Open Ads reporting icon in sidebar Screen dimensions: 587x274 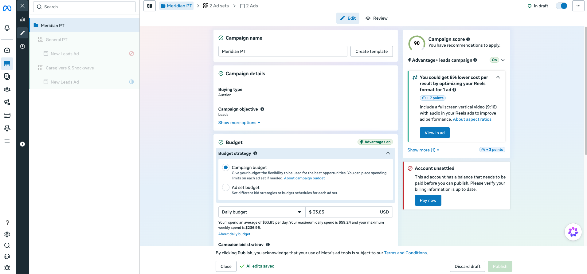pos(7,76)
